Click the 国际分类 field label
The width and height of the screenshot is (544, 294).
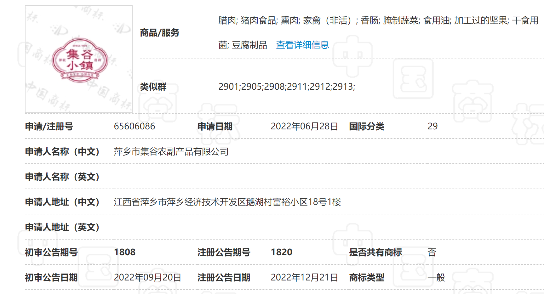[x=367, y=127]
